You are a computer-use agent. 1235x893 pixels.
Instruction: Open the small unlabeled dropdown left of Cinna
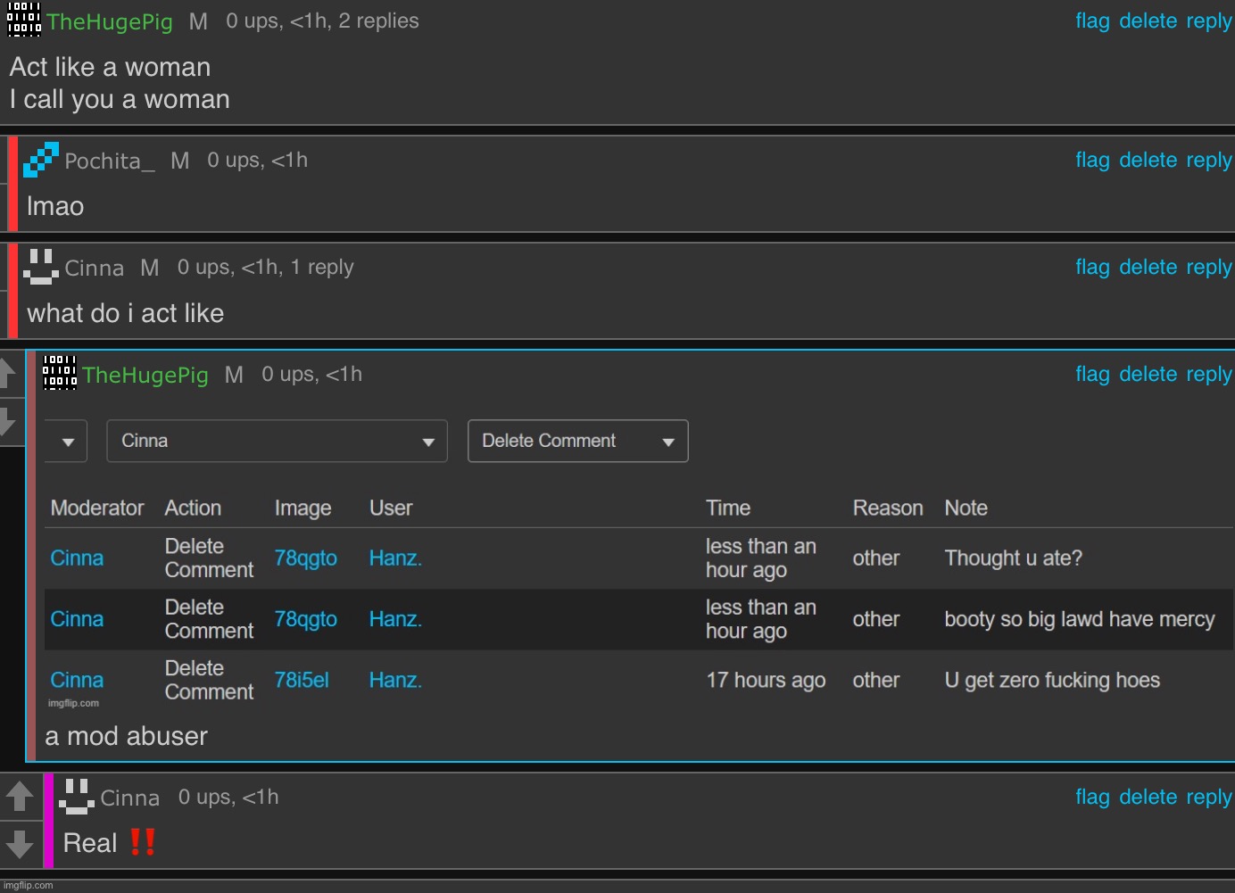(66, 441)
